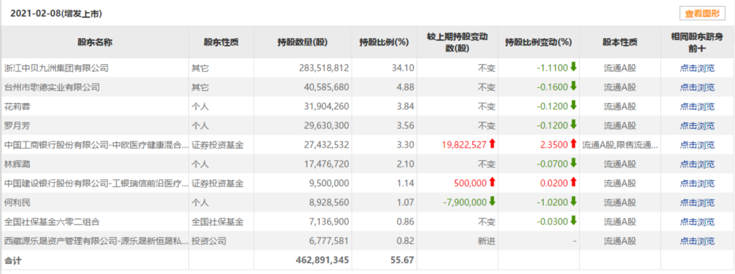Viewport: 735px width, 274px height.
Task: Click the 2021-02-08(增发上市) date heading
Action: [x=56, y=14]
